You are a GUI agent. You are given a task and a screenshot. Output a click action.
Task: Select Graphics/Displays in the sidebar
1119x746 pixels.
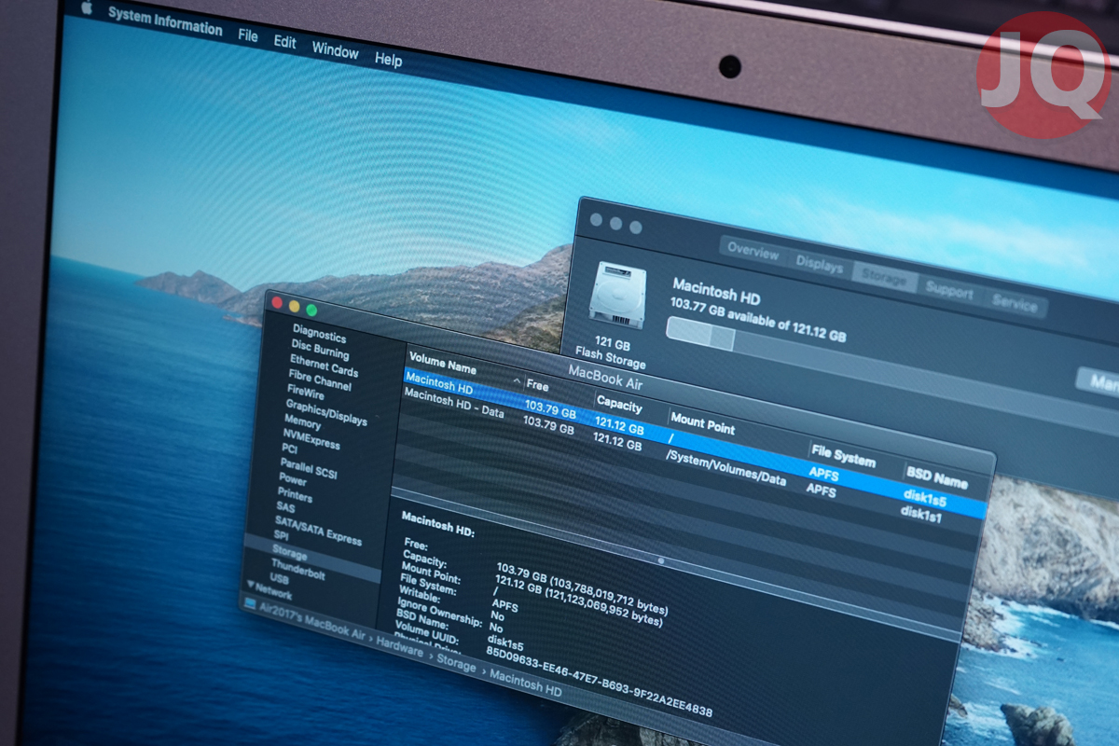325,411
